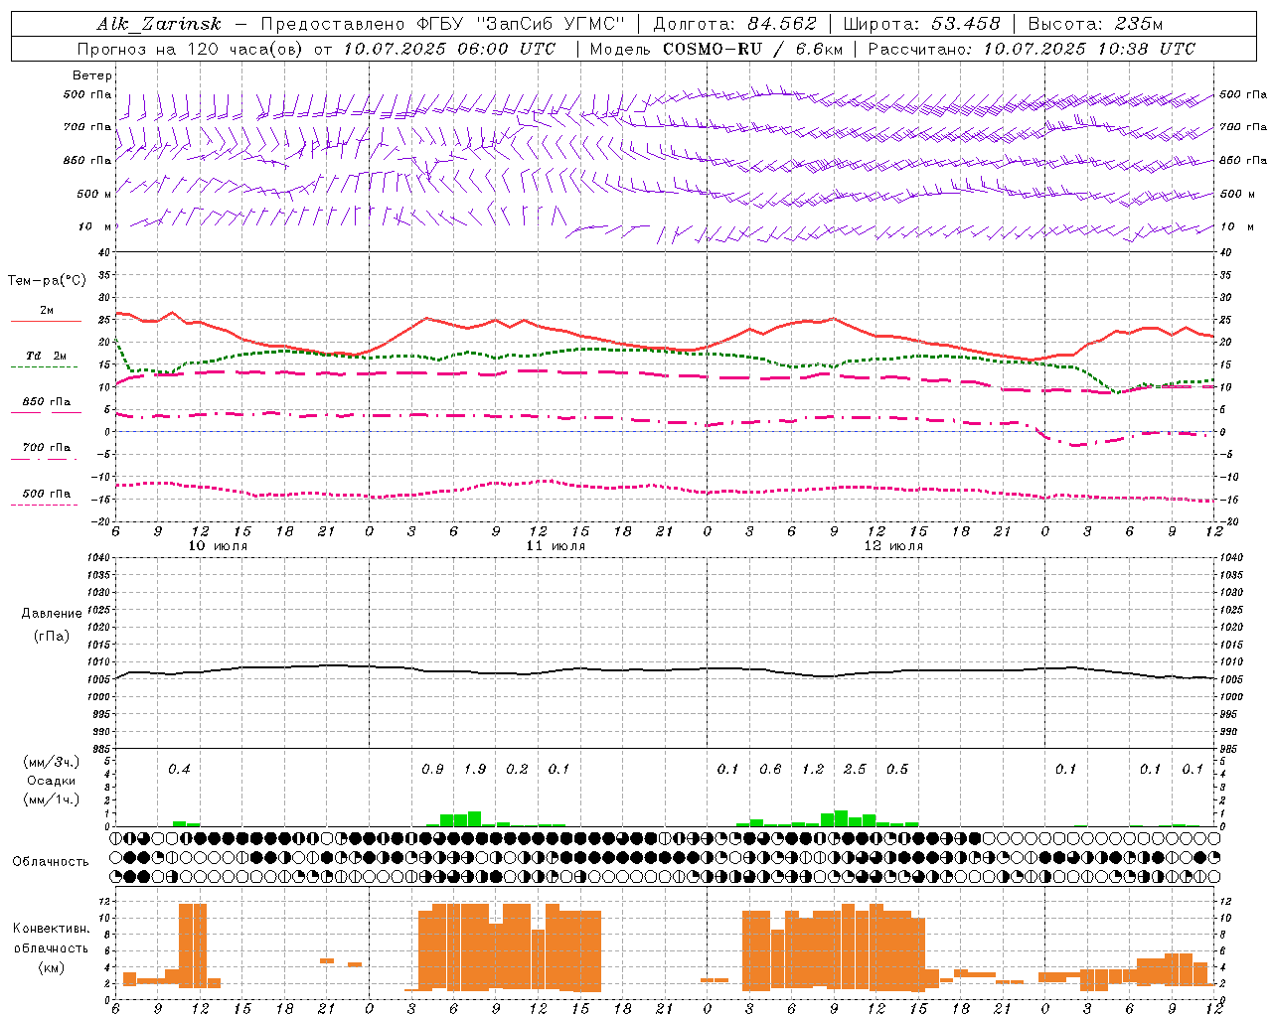This screenshot has height=1017, width=1272.
Task: Select the elevation text Высота: 235м
Action: pos(1095,24)
